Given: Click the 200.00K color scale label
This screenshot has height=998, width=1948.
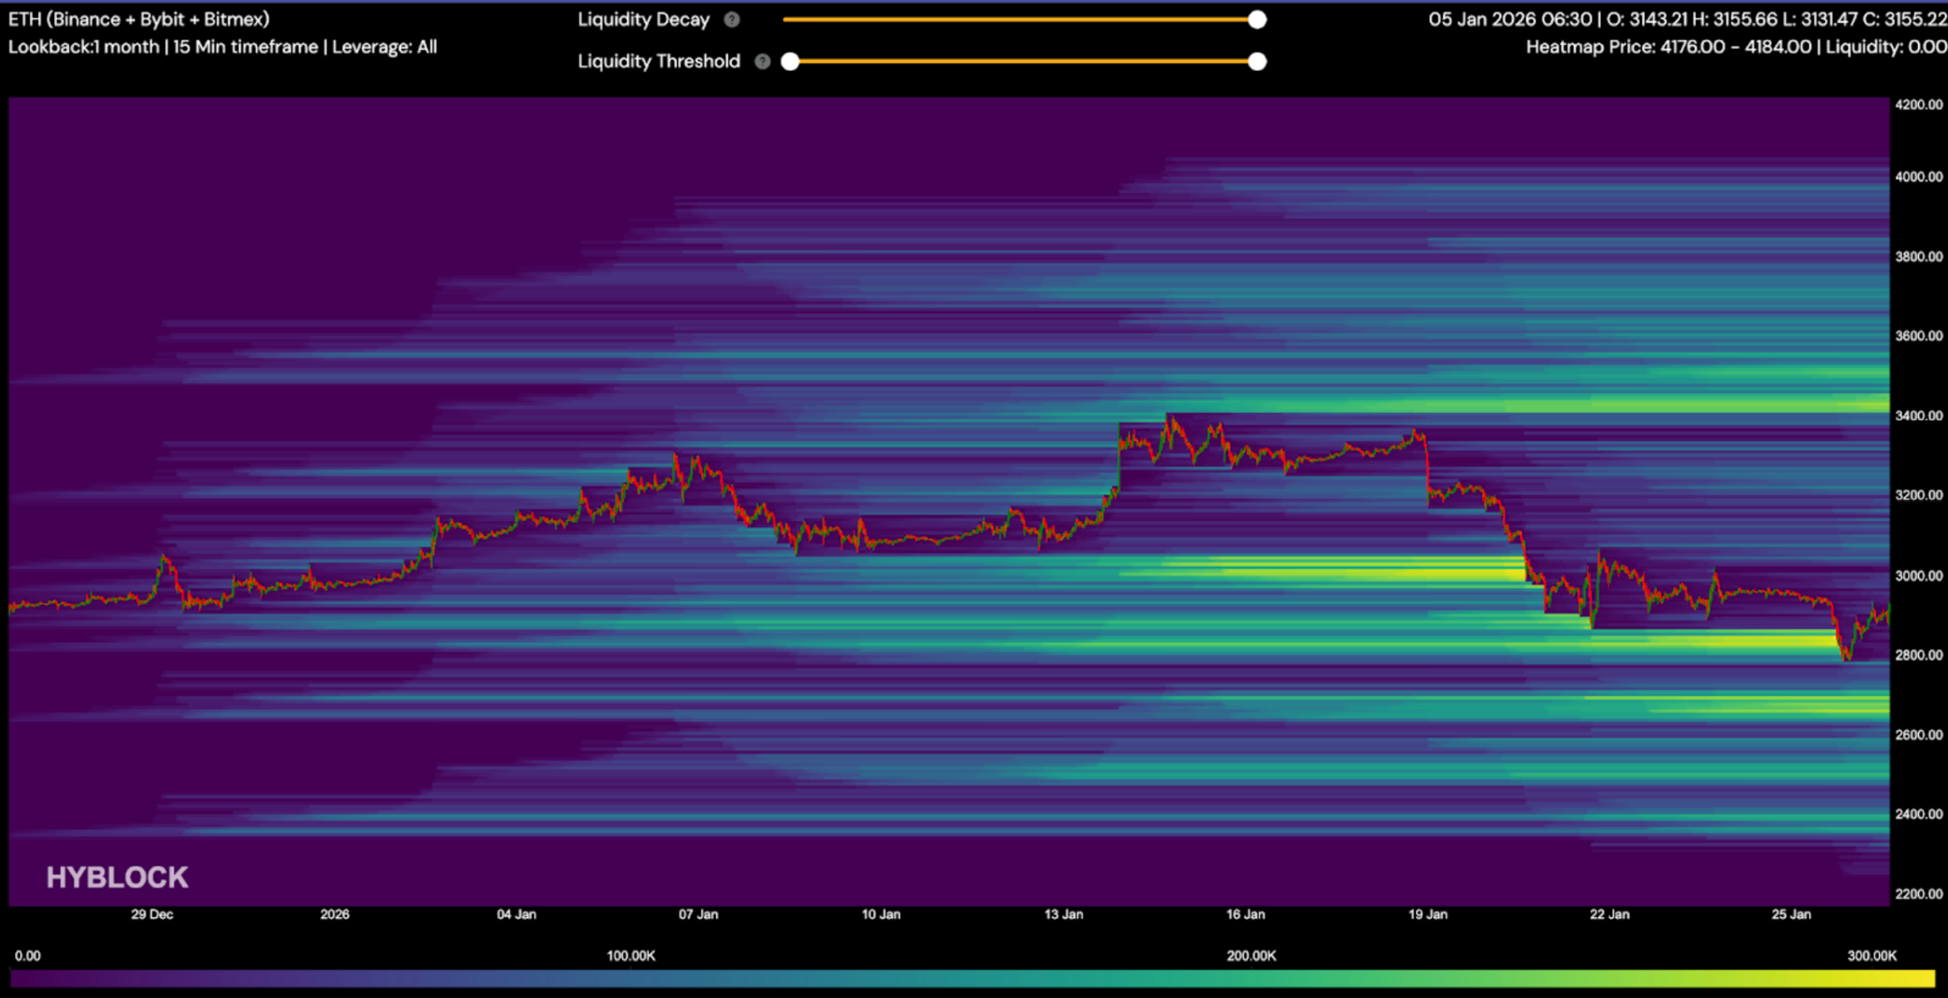Looking at the screenshot, I should coord(1251,956).
